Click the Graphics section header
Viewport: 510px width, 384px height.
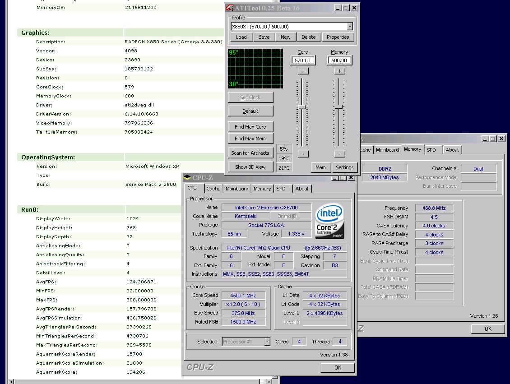click(x=35, y=32)
